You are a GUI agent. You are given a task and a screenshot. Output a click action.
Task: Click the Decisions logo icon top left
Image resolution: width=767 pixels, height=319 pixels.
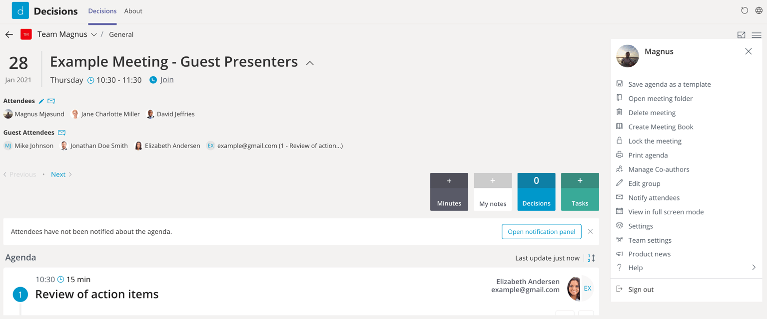click(20, 10)
